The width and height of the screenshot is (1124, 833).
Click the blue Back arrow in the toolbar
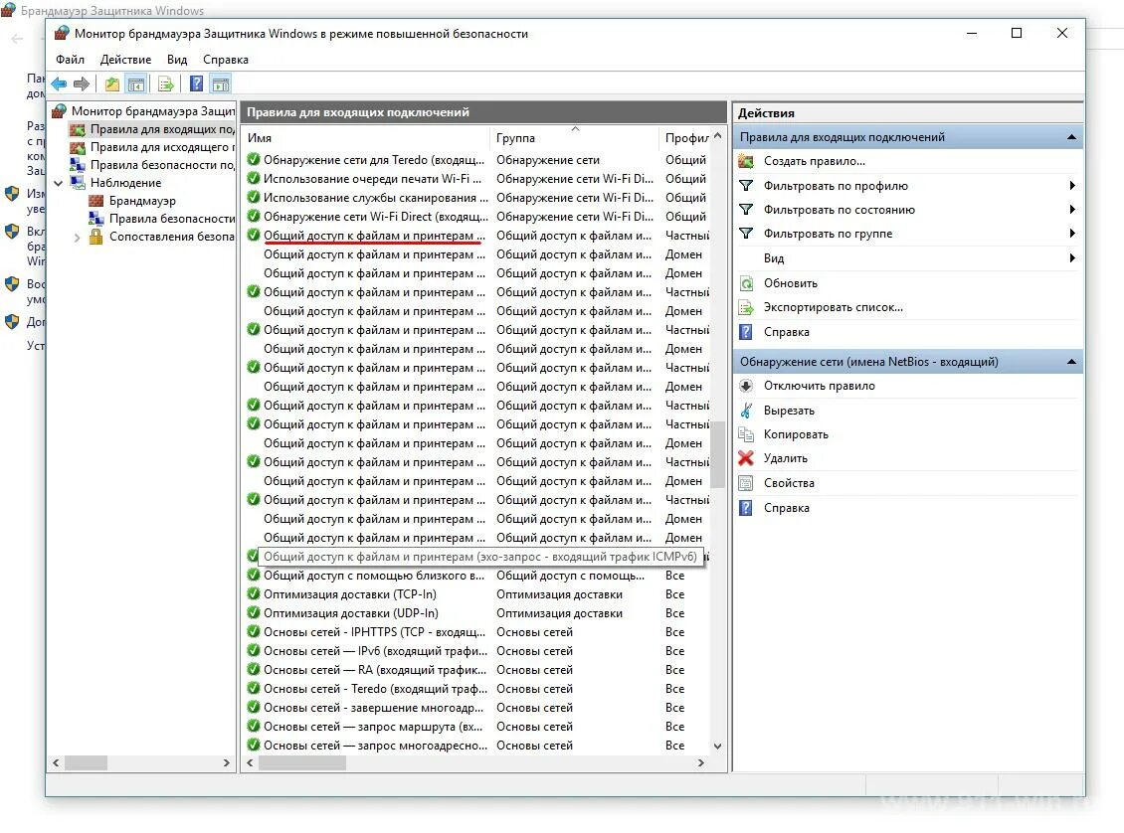[59, 83]
